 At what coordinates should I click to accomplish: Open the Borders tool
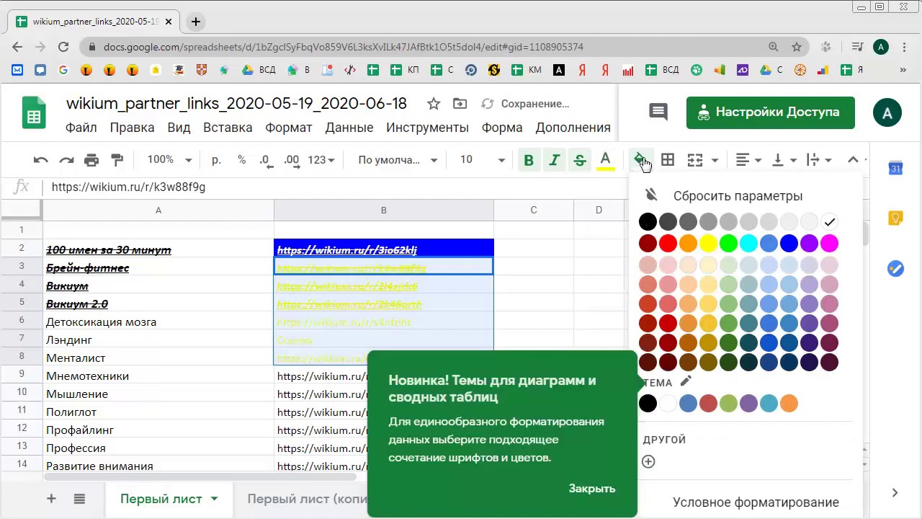[x=668, y=160]
